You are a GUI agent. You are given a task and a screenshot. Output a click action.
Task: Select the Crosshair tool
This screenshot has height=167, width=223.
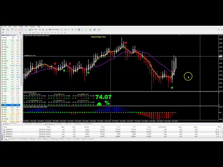coord(6,32)
